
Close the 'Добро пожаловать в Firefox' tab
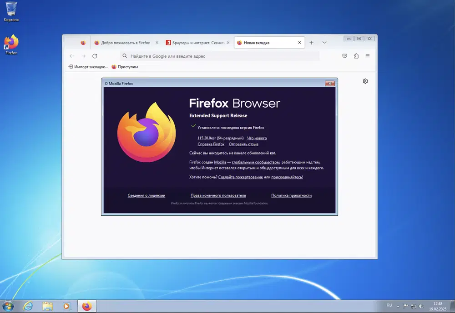[x=157, y=43]
